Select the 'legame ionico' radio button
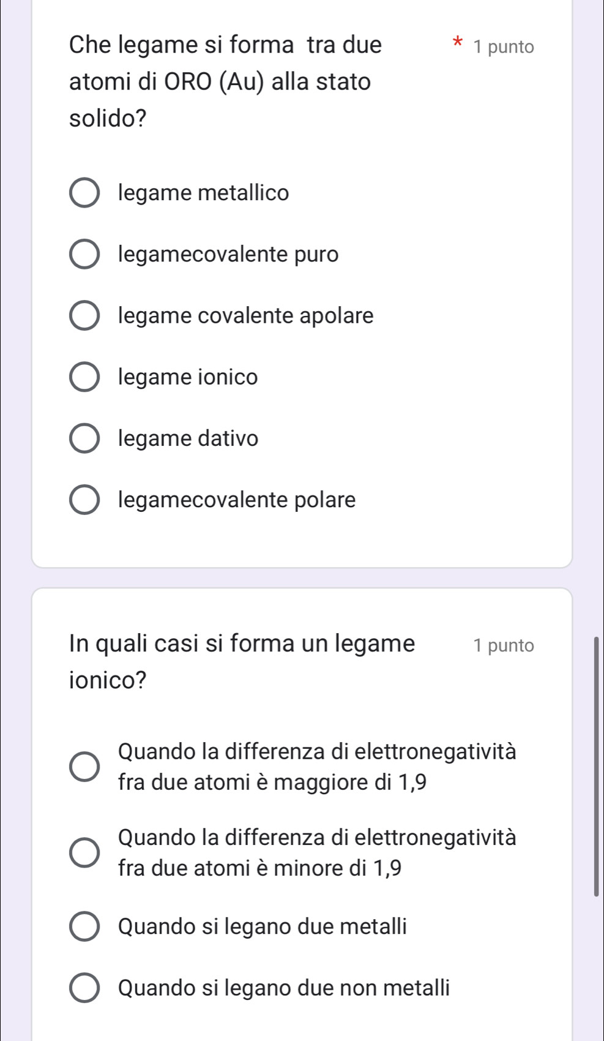This screenshot has width=604, height=1041. tap(84, 377)
